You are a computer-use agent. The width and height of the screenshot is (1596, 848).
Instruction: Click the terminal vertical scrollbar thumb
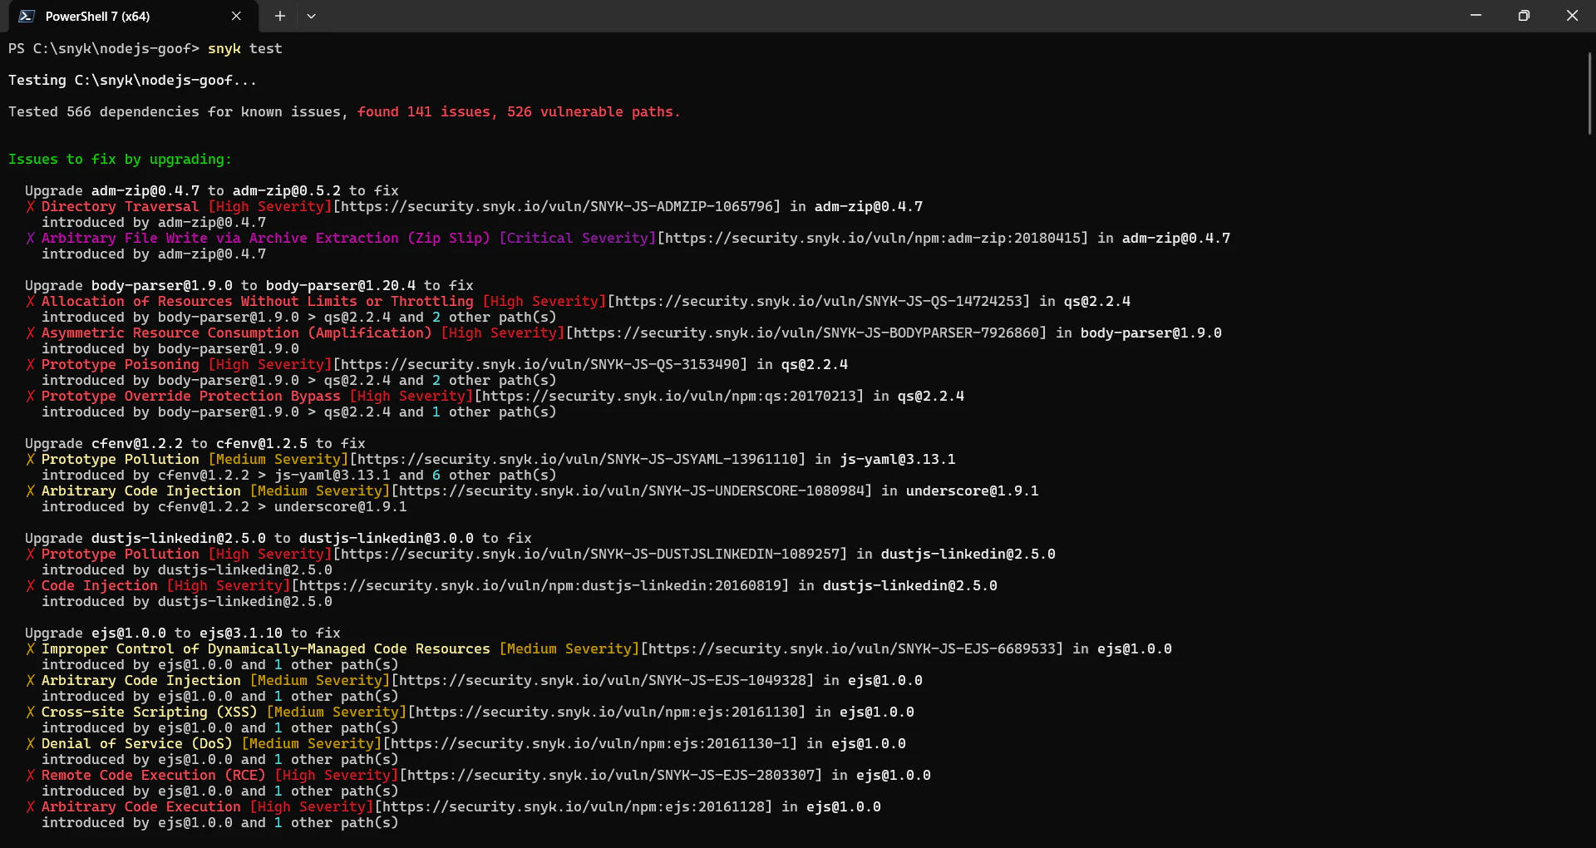click(1589, 92)
